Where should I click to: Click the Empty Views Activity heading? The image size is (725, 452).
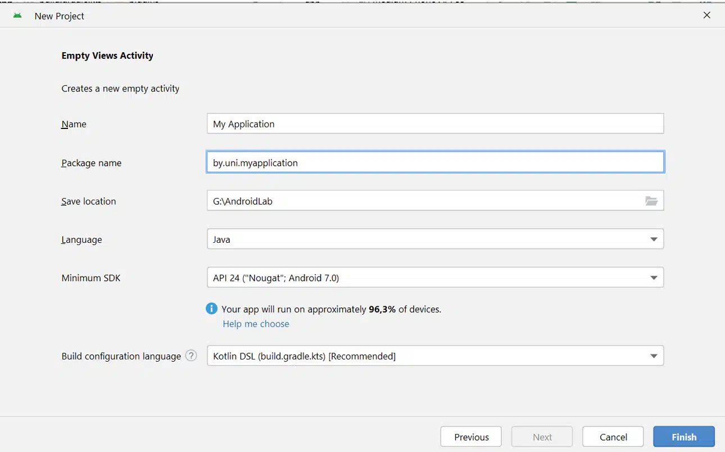[x=107, y=56]
